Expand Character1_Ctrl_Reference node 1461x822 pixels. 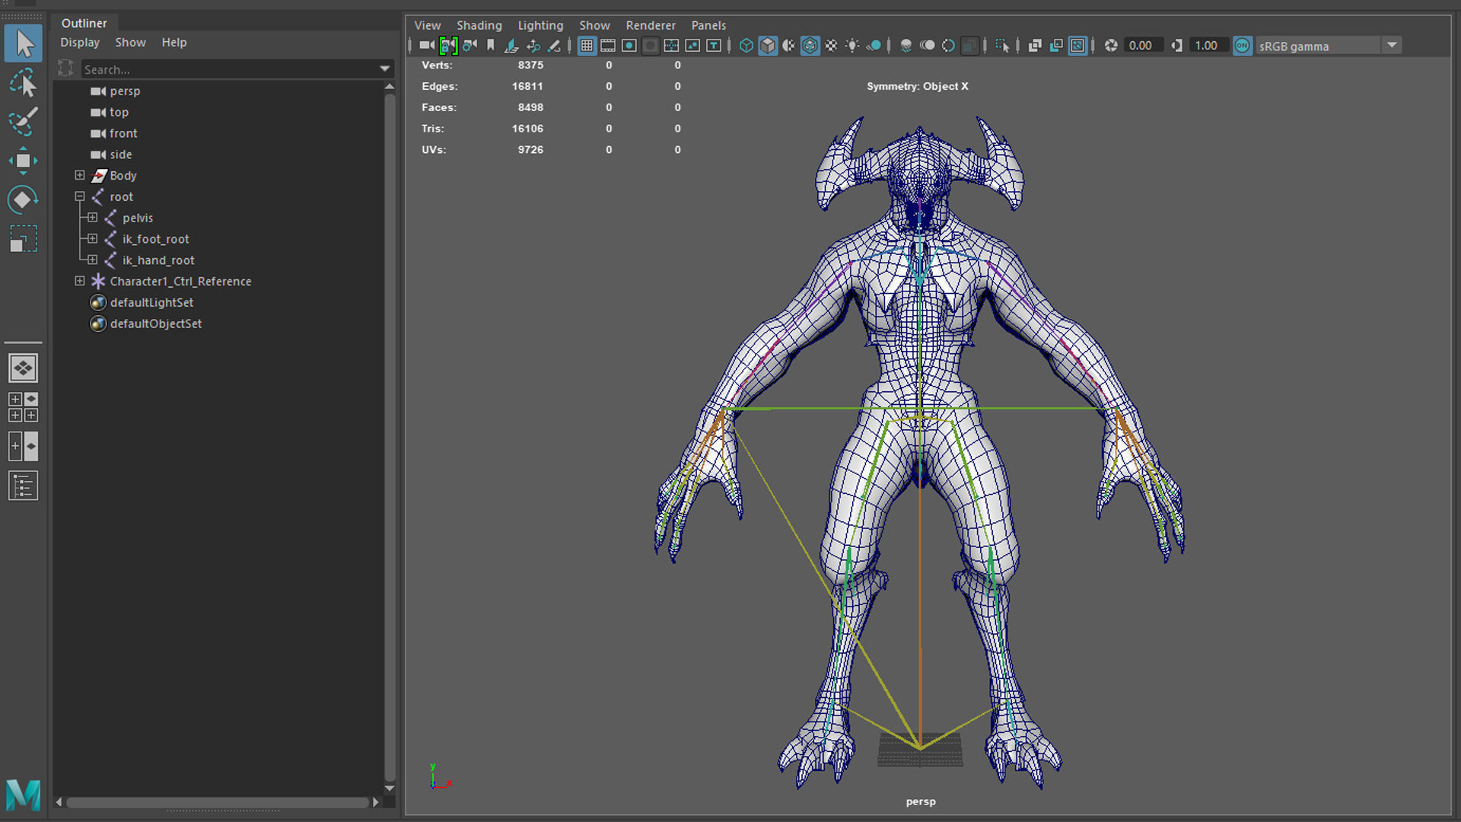pyautogui.click(x=80, y=281)
